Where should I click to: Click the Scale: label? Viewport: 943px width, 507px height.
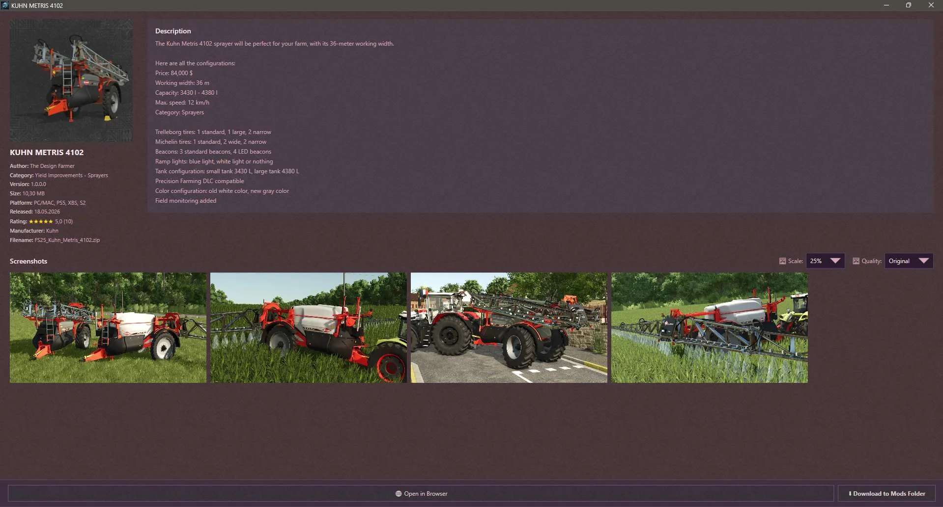click(796, 261)
